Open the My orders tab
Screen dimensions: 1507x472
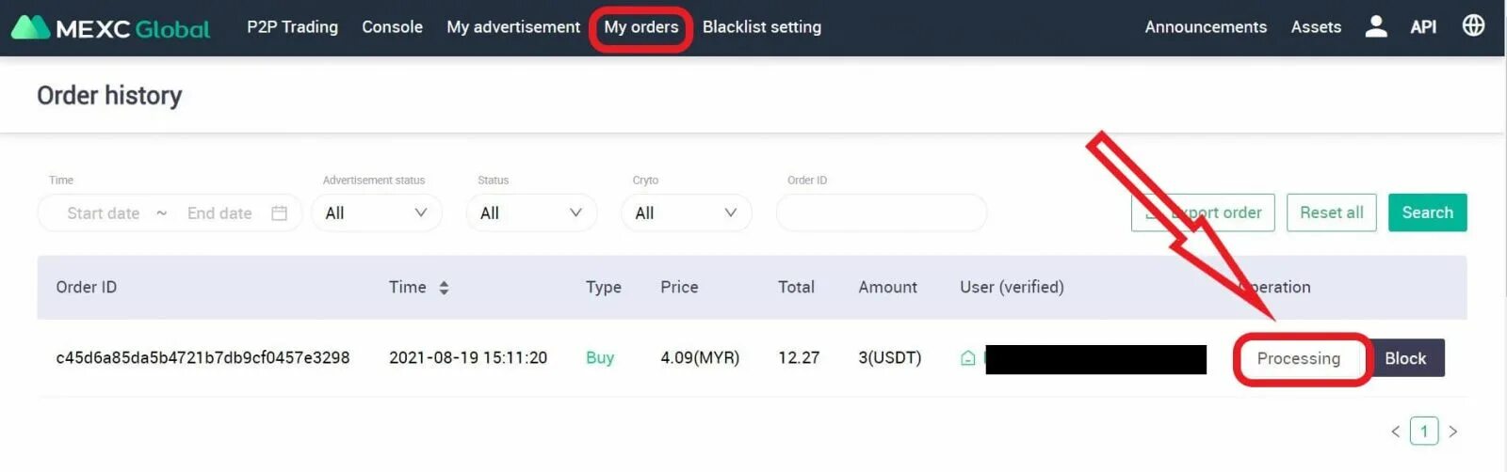tap(640, 27)
